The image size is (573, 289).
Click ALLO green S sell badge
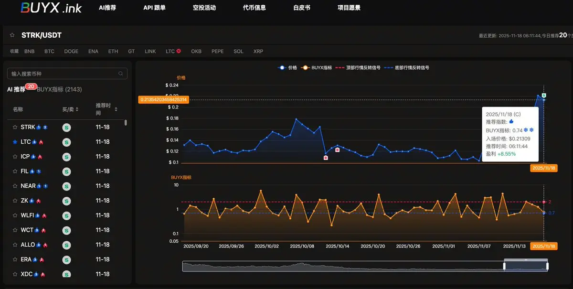pyautogui.click(x=67, y=245)
